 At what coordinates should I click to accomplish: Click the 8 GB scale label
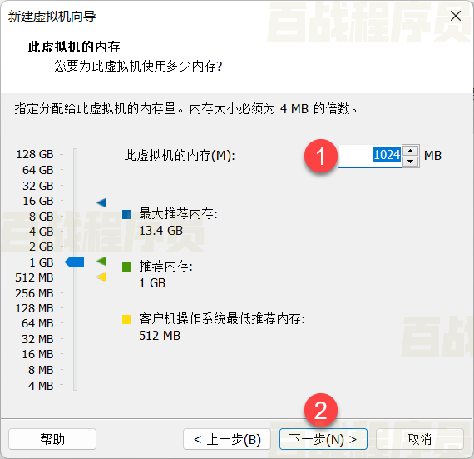41,217
